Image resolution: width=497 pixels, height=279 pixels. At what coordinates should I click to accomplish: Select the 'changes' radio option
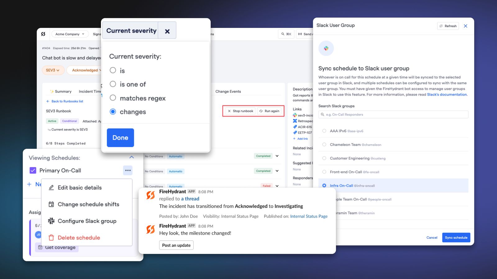pyautogui.click(x=113, y=112)
